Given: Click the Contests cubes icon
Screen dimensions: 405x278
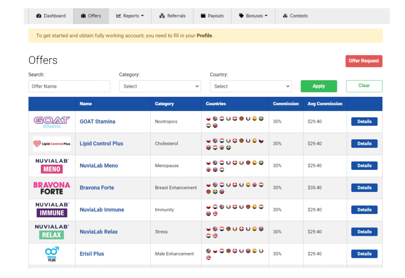Looking at the screenshot, I should pyautogui.click(x=285, y=16).
